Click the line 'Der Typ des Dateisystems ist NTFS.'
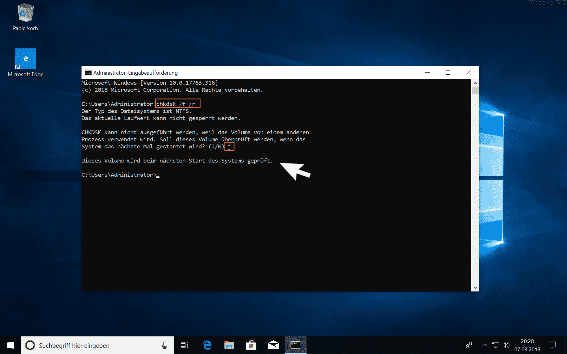Screen dimensions: 567x354 click(136, 111)
